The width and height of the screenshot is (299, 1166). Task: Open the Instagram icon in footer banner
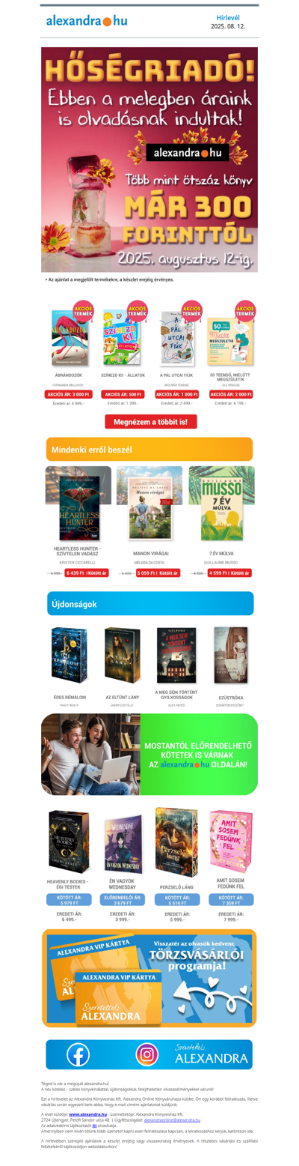pyautogui.click(x=147, y=1054)
